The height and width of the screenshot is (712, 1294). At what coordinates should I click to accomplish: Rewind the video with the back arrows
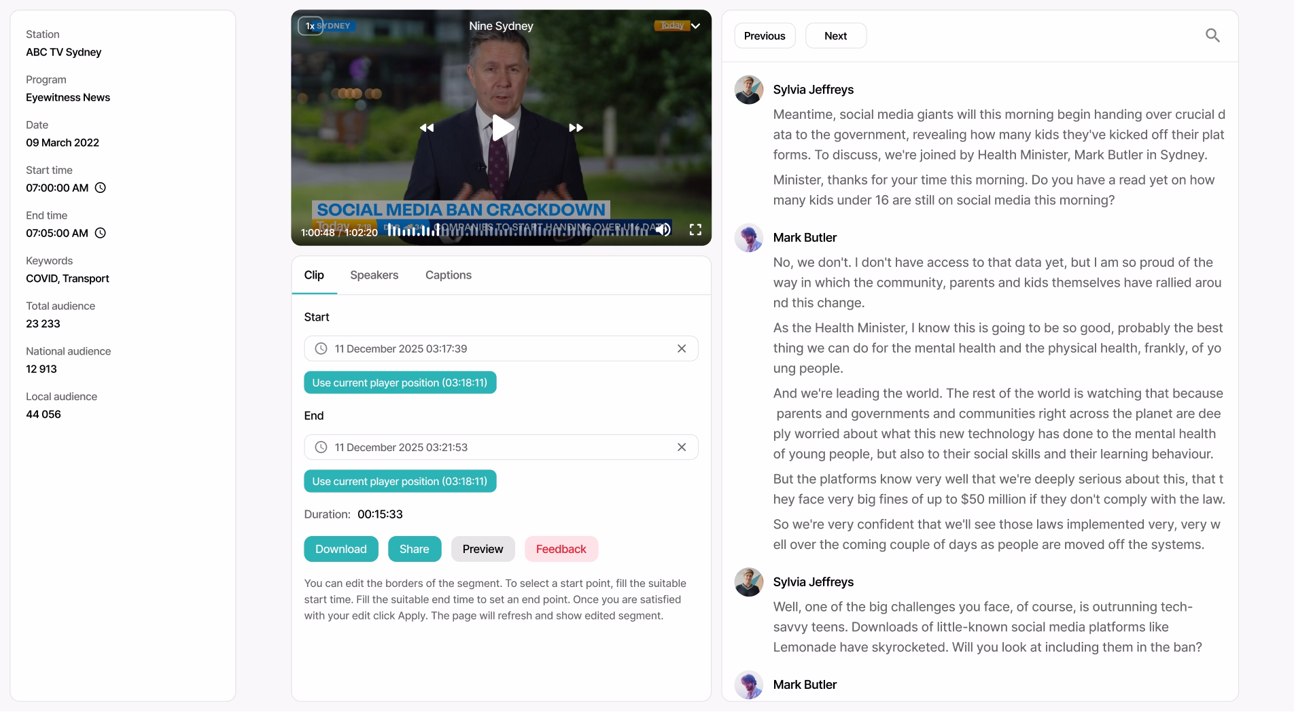[427, 128]
